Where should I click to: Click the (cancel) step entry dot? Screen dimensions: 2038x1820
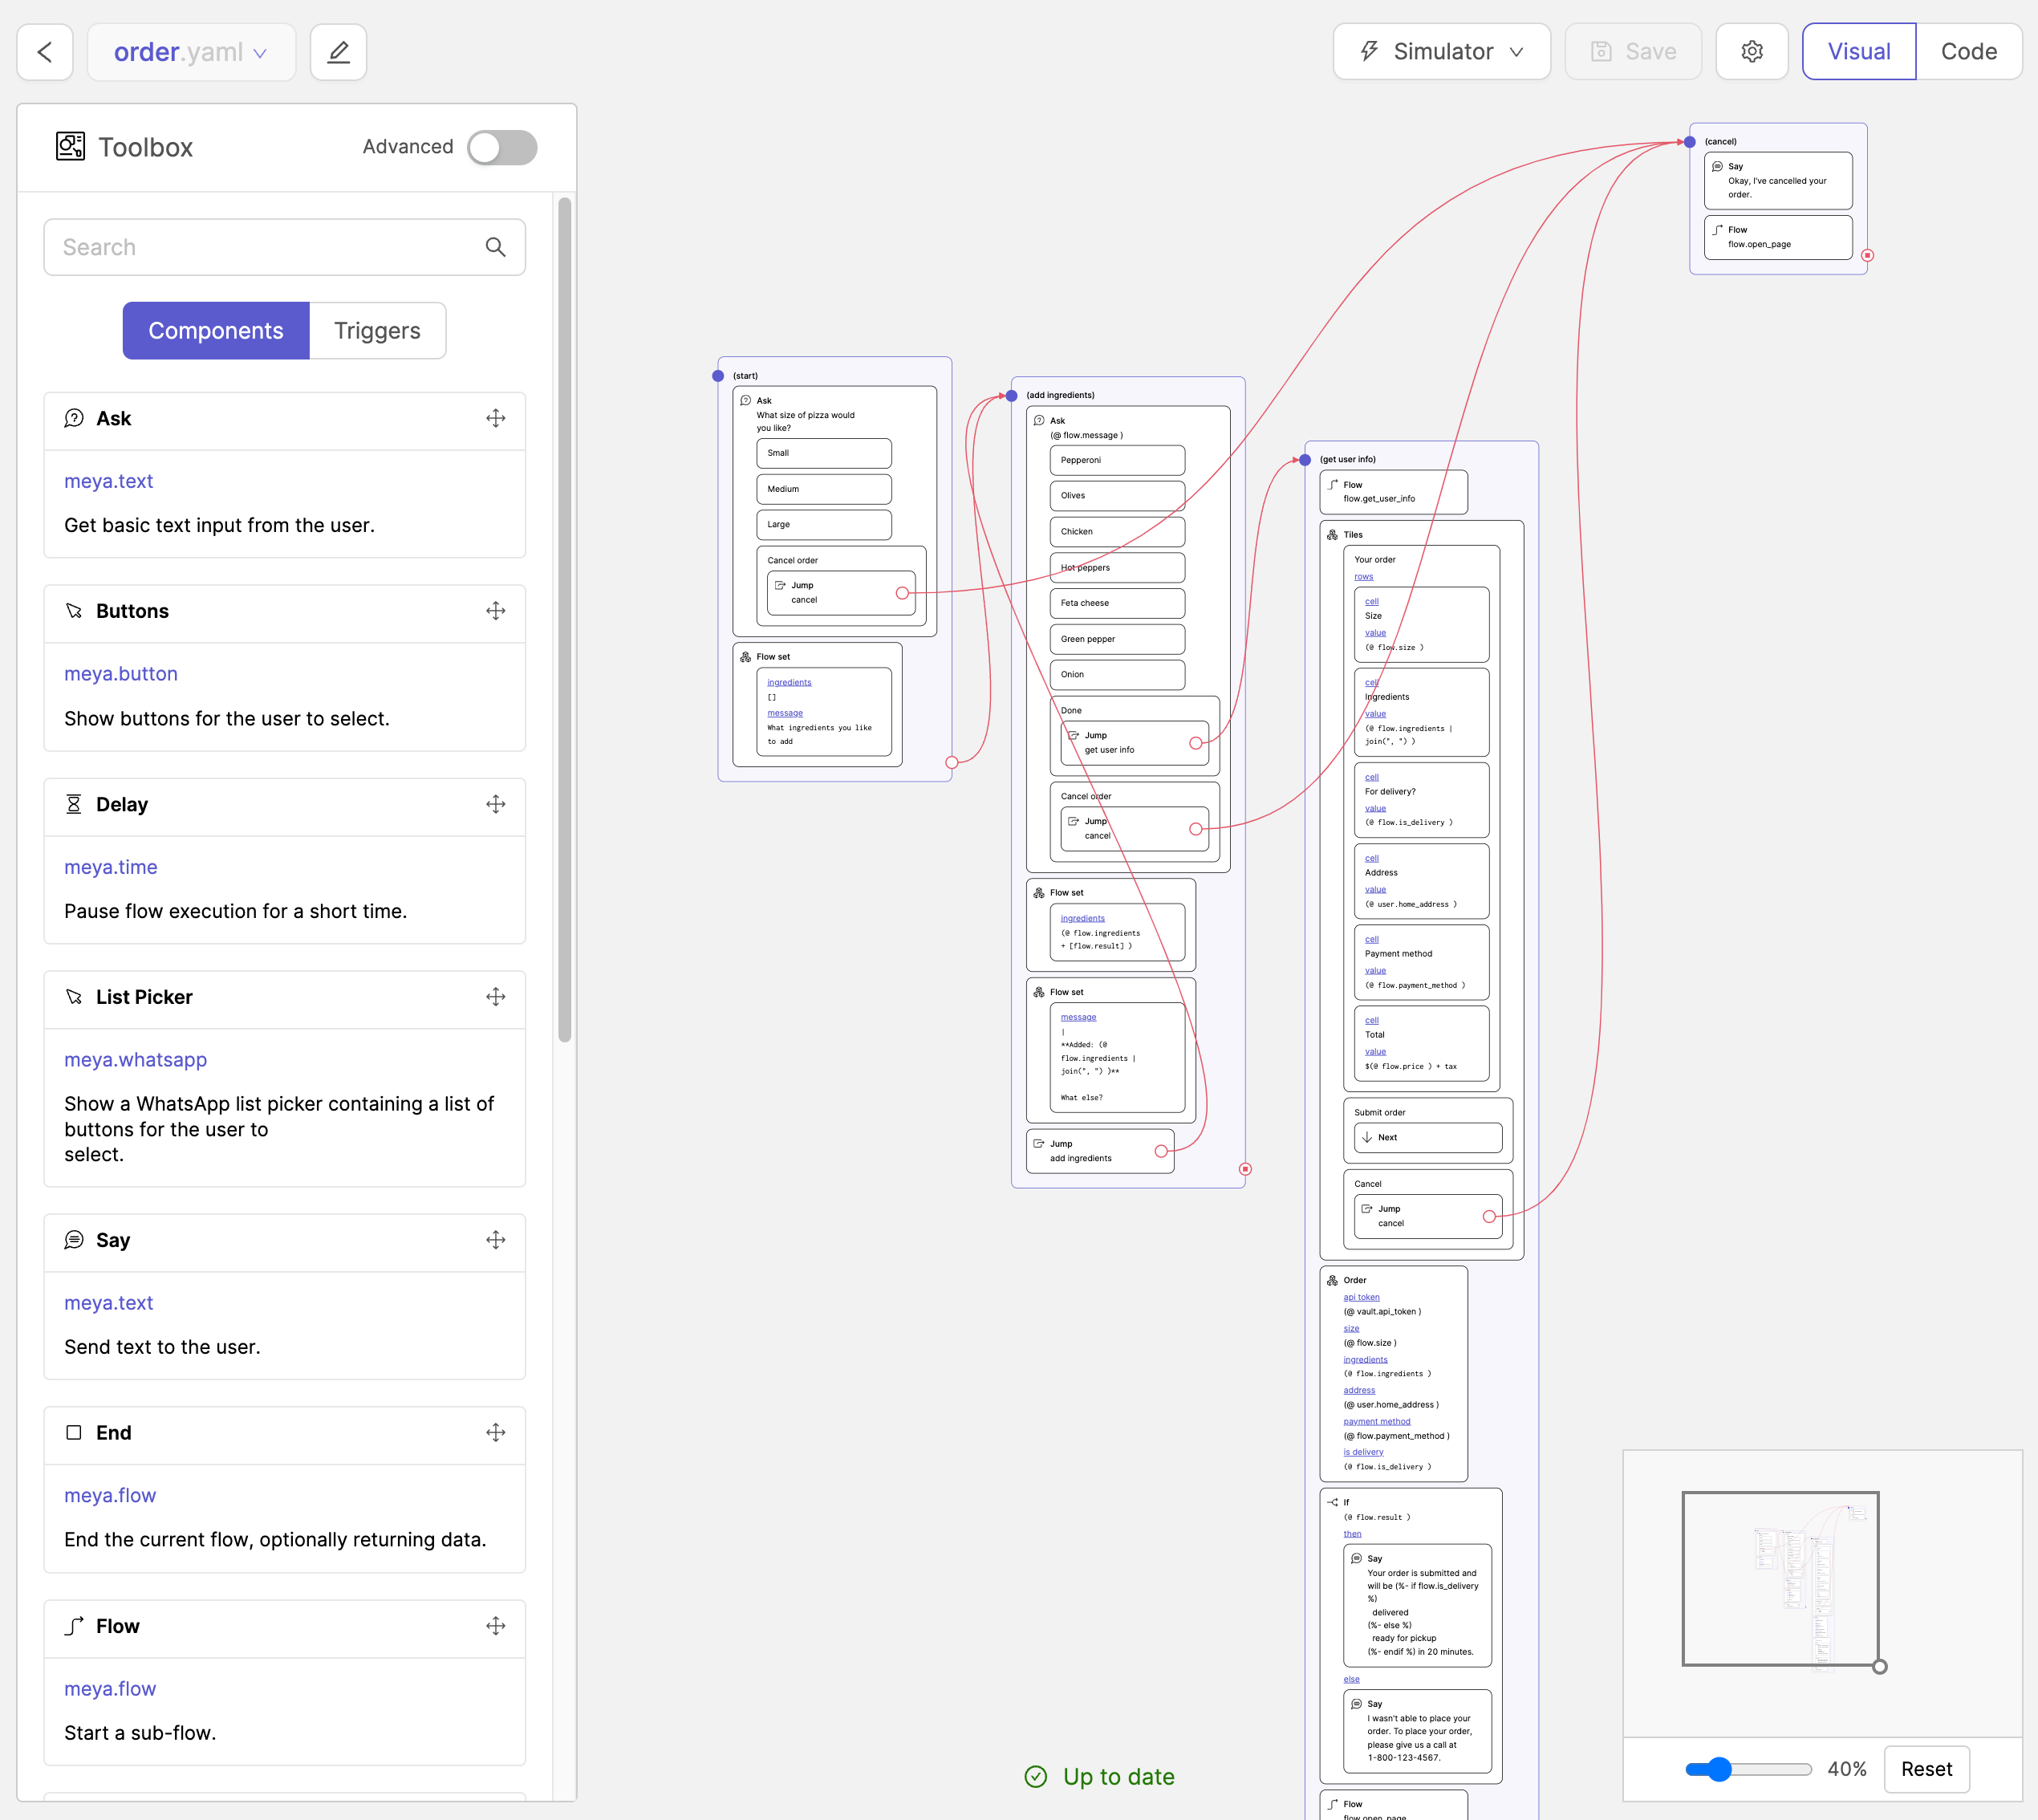pyautogui.click(x=1690, y=142)
